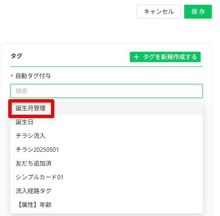Click the red required asterisk
This screenshot has width=220, height=216.
12,75
